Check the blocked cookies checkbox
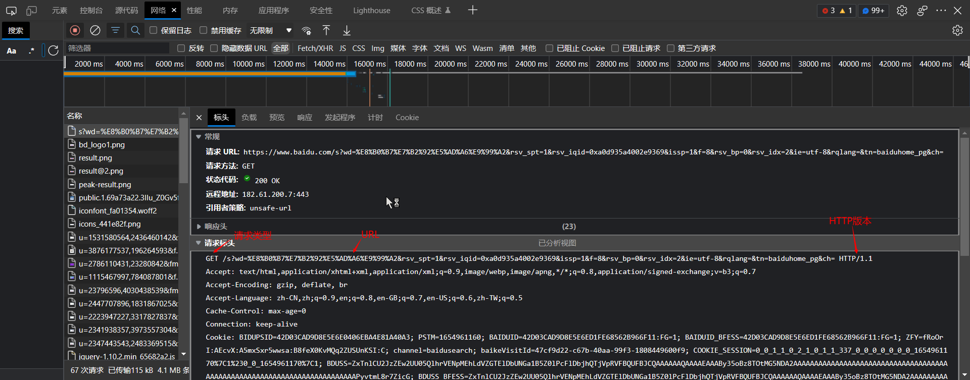Viewport: 970px width, 380px height. [550, 48]
